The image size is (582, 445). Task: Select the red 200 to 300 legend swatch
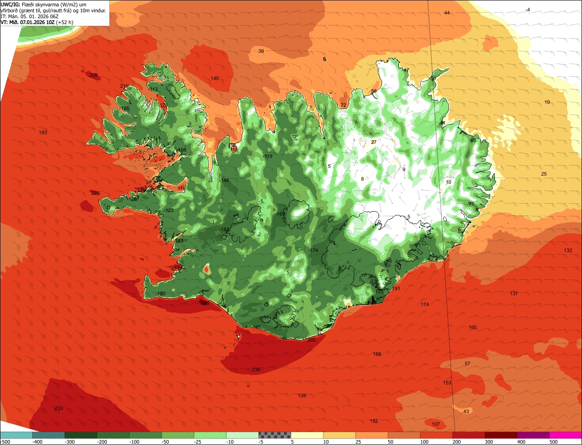coord(469,435)
